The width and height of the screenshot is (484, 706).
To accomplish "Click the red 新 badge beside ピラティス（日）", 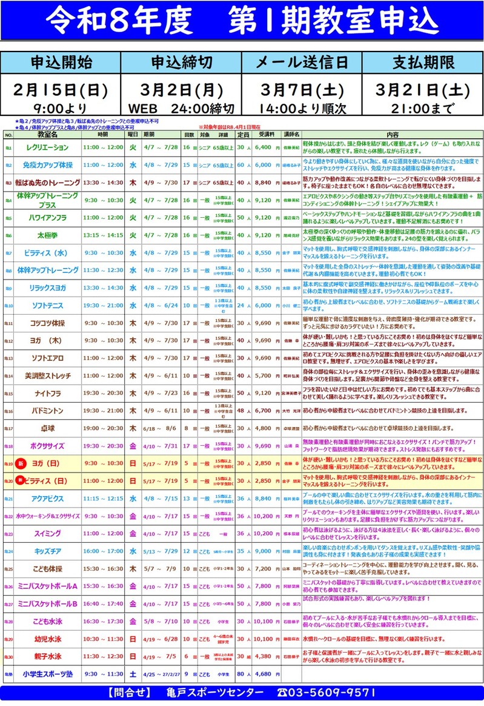I will [21, 481].
